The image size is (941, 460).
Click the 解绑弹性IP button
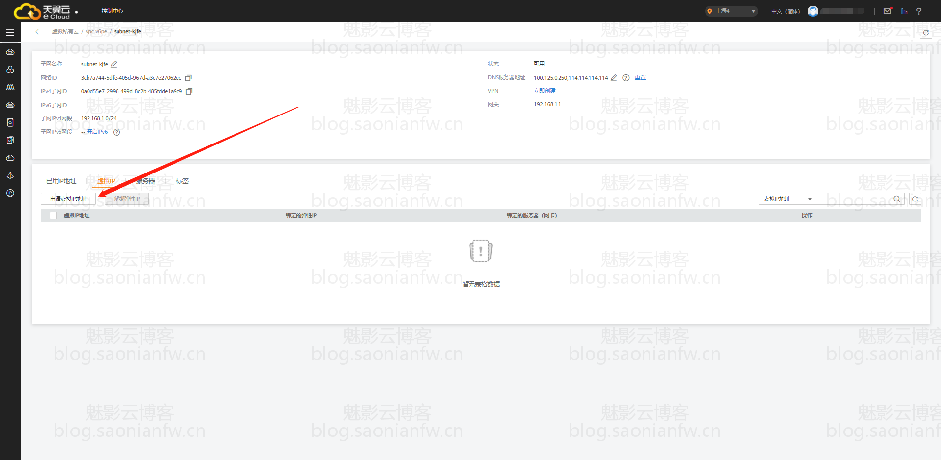click(x=127, y=199)
